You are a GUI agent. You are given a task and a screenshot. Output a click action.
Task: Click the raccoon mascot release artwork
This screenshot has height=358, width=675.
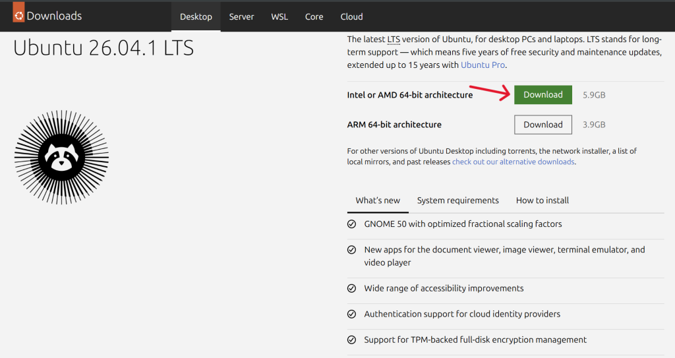[x=61, y=158]
